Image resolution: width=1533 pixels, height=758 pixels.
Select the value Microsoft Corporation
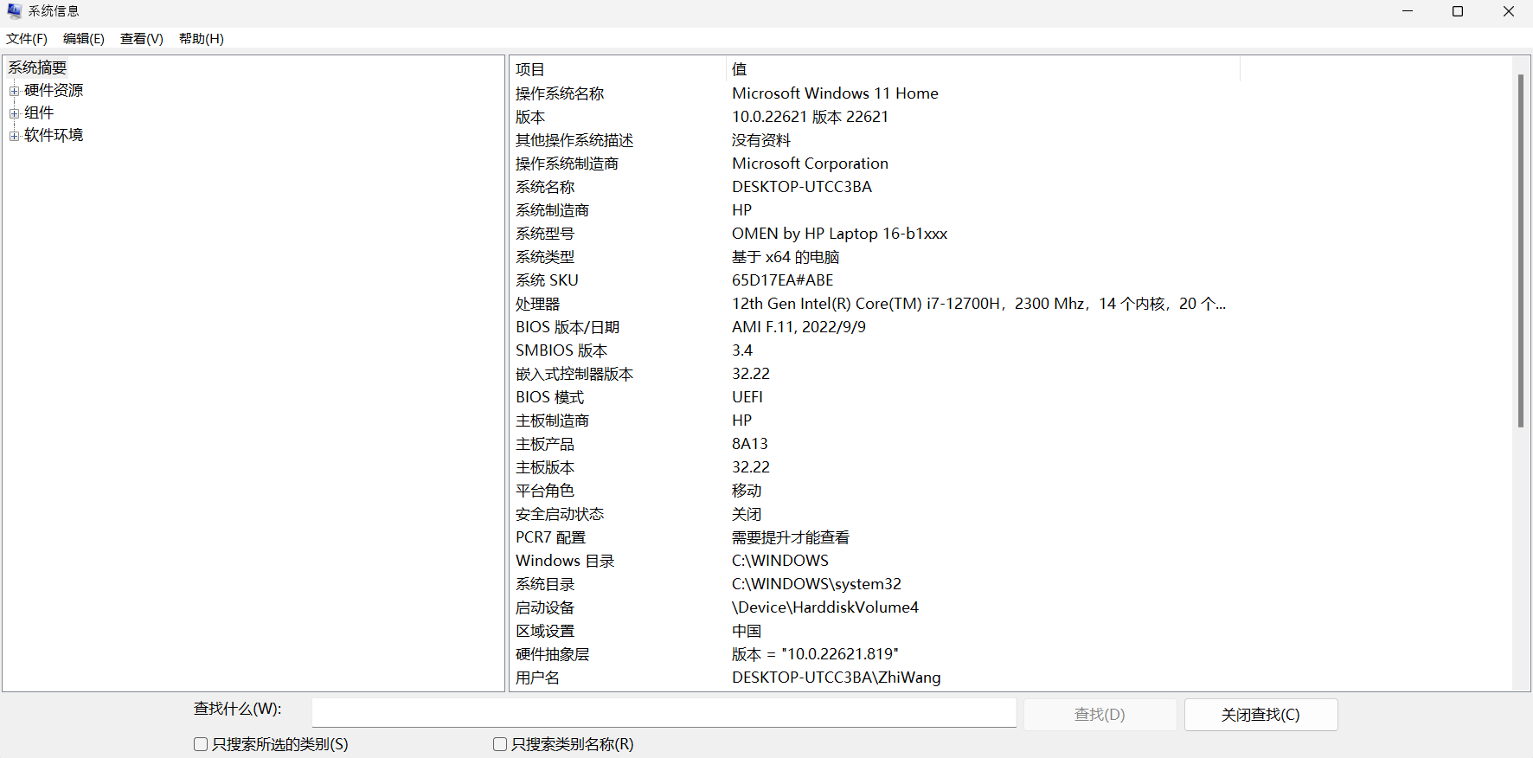pyautogui.click(x=810, y=164)
